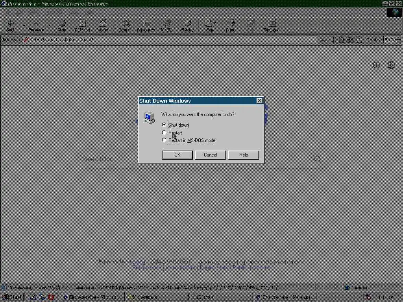Switch to StartUp taskbar button

(x=221, y=297)
